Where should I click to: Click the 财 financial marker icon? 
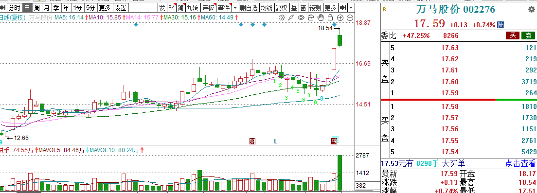pyautogui.click(x=253, y=141)
